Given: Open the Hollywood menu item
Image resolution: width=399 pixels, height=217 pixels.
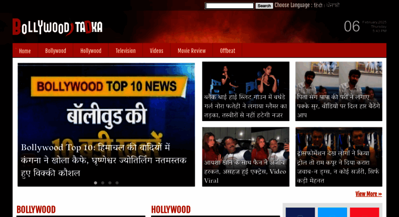Looking at the screenshot, I should point(91,51).
